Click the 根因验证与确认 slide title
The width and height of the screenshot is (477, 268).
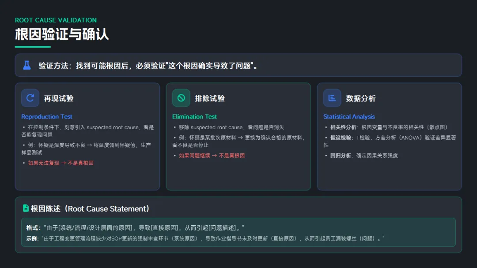[62, 34]
